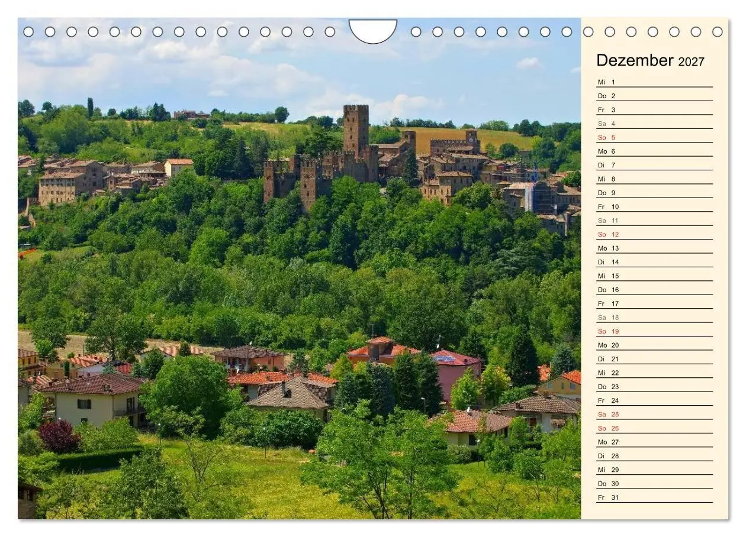Select the red holiday row 'Sa 25'

click(654, 414)
